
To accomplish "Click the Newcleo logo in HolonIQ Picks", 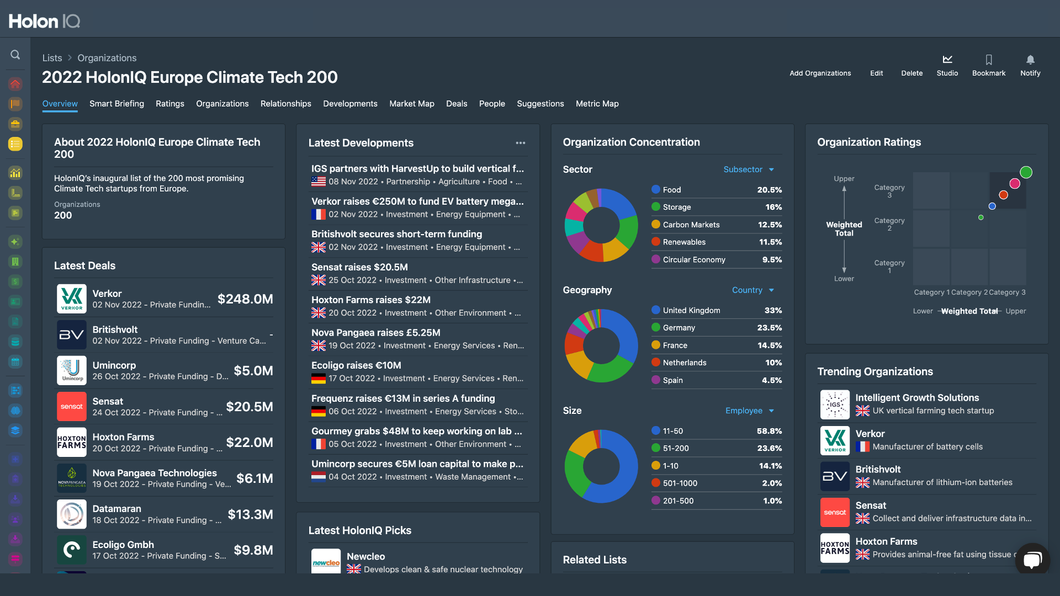I will coord(326,561).
